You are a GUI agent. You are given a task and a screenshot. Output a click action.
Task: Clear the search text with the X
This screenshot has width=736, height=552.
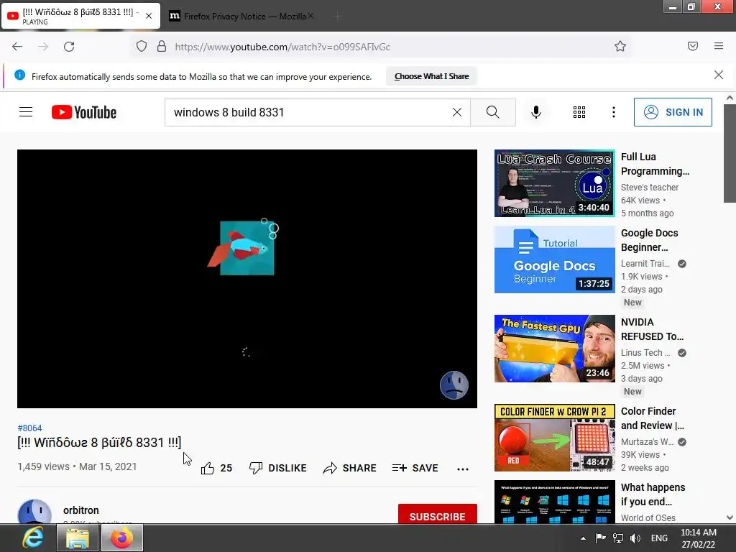pyautogui.click(x=456, y=112)
